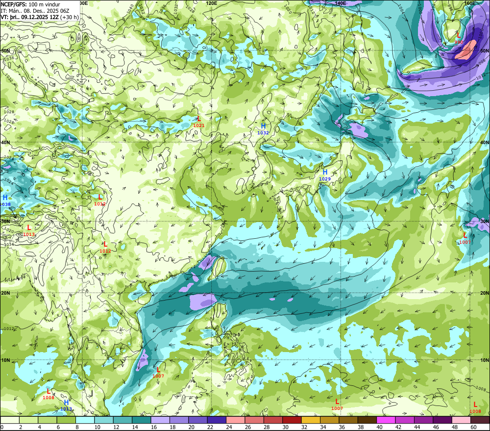The image size is (490, 431).
Task: Click the 'VT: þri.. 09.12.2025 12Z (+30 h)' line
Action: pos(40,17)
